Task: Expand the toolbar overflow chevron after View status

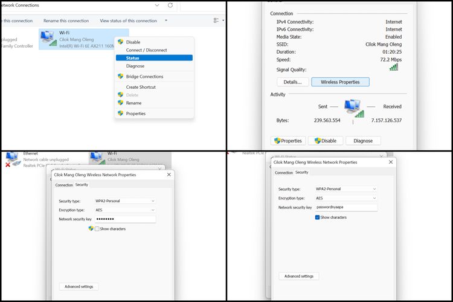Action: [x=165, y=21]
